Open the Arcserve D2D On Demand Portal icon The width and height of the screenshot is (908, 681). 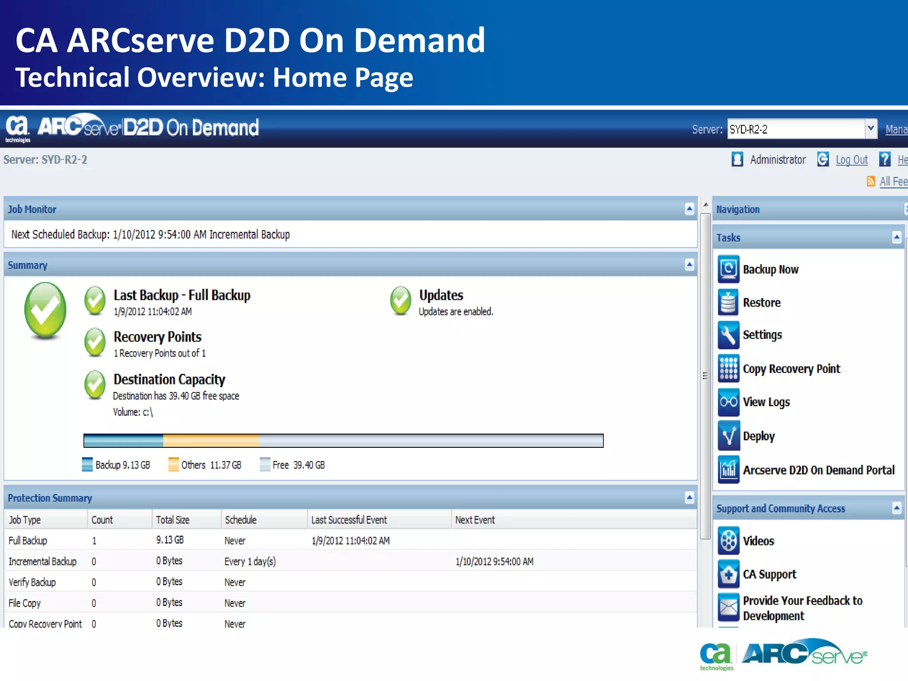point(728,470)
